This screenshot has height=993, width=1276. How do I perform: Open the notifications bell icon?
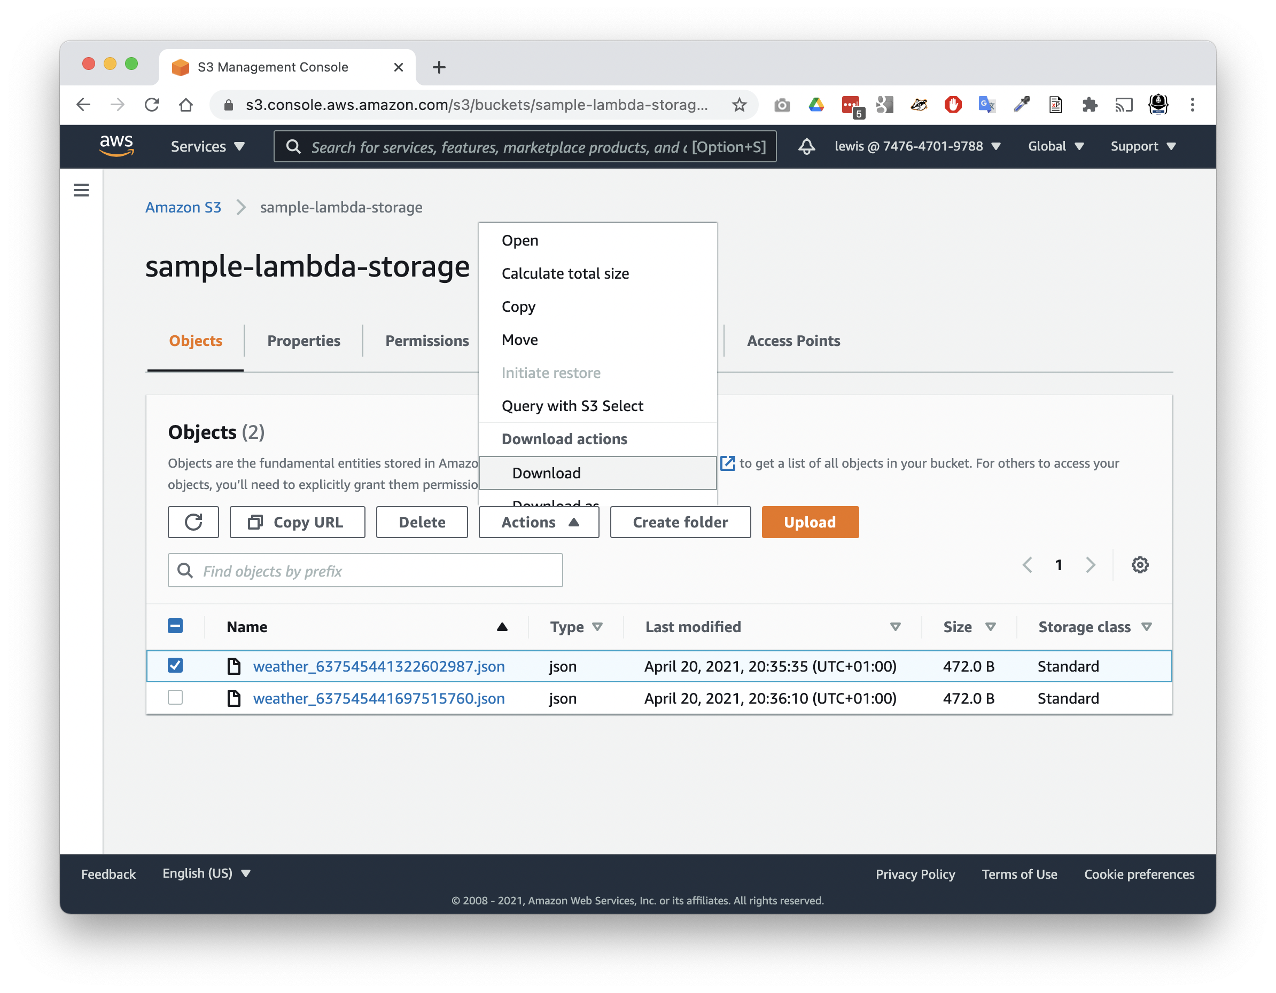point(806,146)
